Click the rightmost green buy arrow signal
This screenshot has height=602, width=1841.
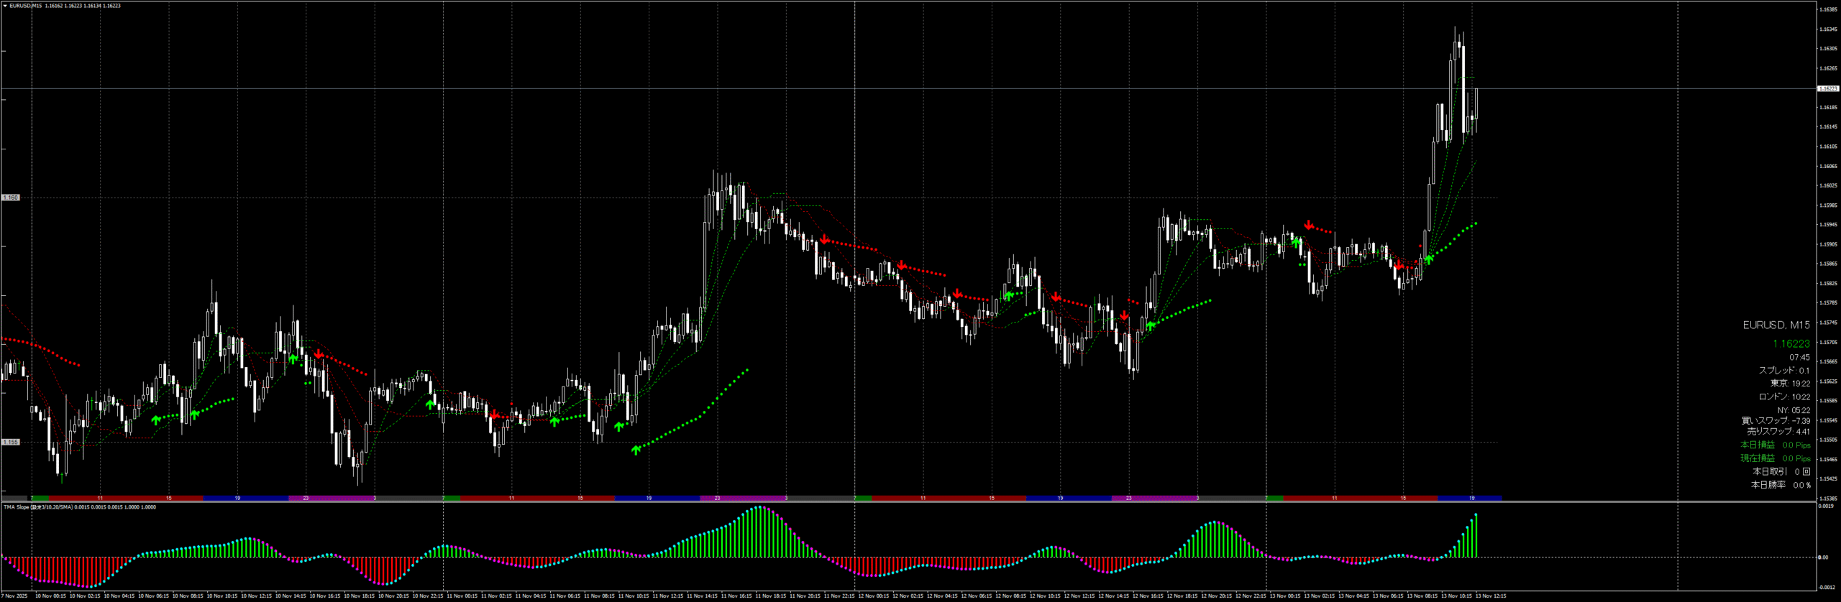coord(1429,259)
